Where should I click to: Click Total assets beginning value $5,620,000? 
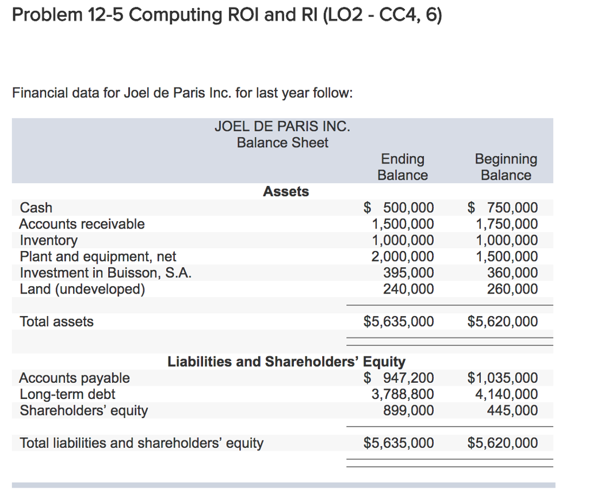click(x=503, y=321)
